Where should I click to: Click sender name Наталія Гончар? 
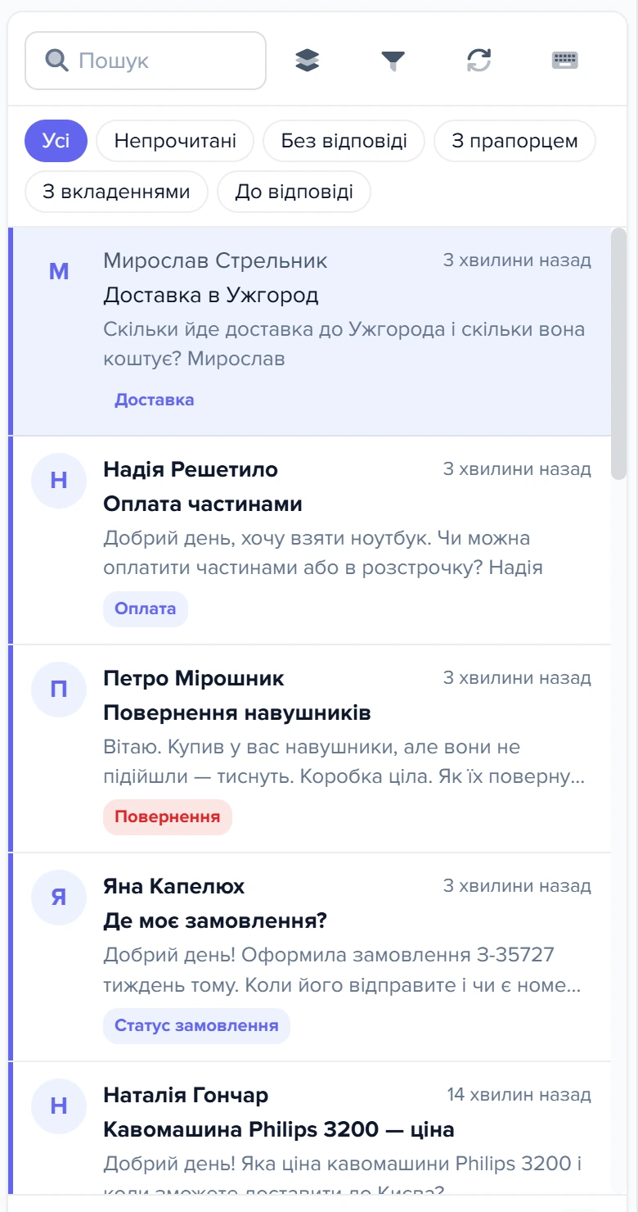click(186, 1096)
